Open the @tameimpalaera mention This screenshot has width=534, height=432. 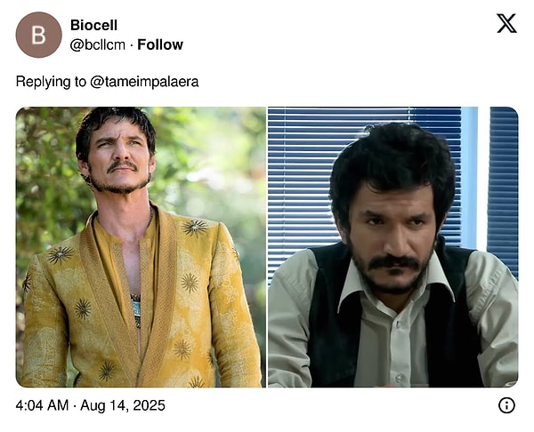(144, 82)
